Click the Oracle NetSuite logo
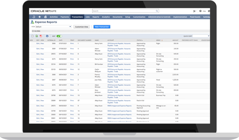239x140 pixels. click(44, 11)
